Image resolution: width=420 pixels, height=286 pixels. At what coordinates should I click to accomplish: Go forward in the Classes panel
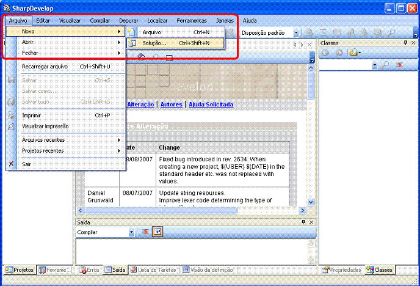(x=339, y=53)
